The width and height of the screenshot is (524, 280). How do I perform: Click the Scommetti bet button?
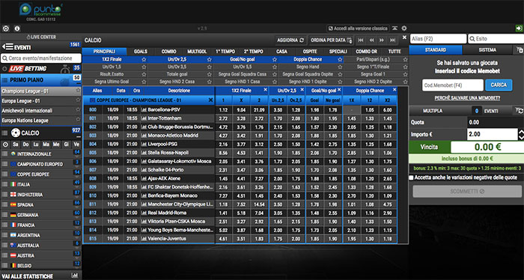click(467, 192)
